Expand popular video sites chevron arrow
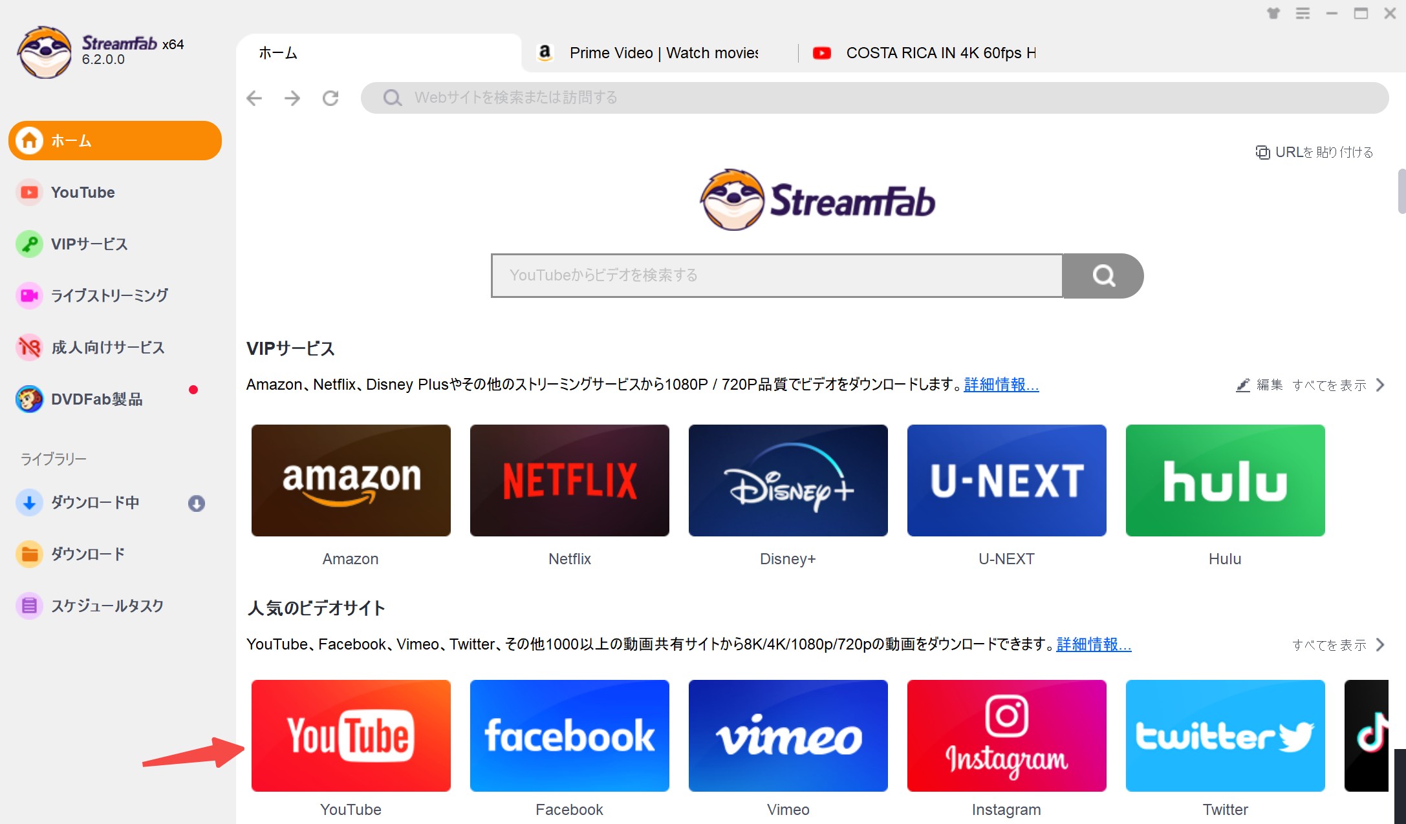This screenshot has width=1406, height=824. pyautogui.click(x=1380, y=645)
